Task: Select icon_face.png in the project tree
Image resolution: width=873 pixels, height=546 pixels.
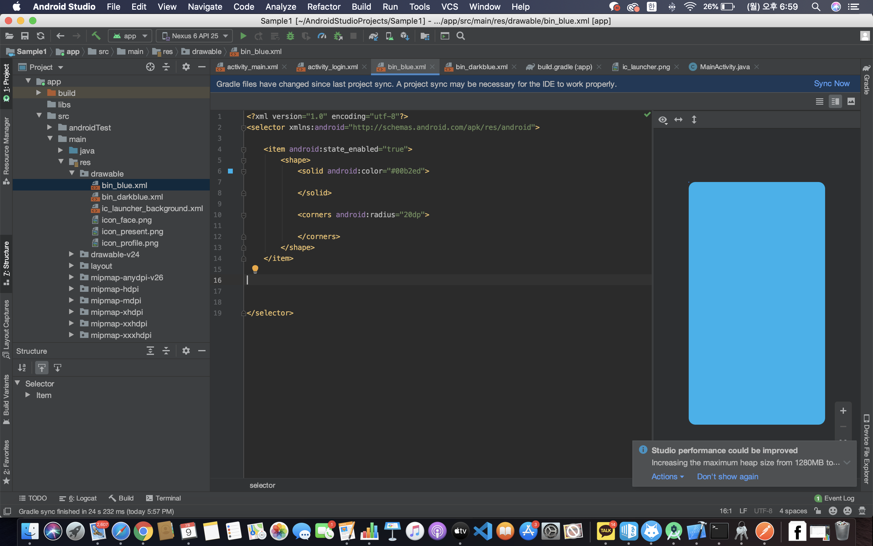Action: coord(126,220)
